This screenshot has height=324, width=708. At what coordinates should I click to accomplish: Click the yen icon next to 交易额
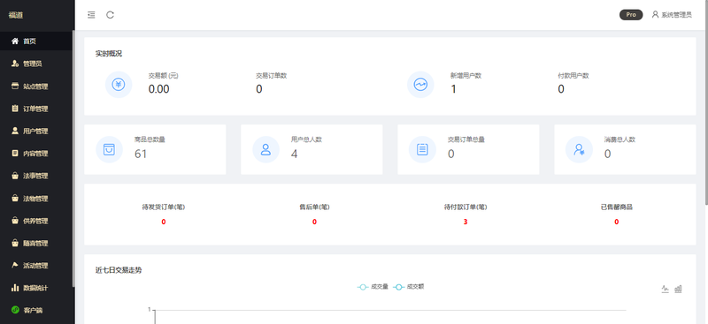click(x=119, y=84)
